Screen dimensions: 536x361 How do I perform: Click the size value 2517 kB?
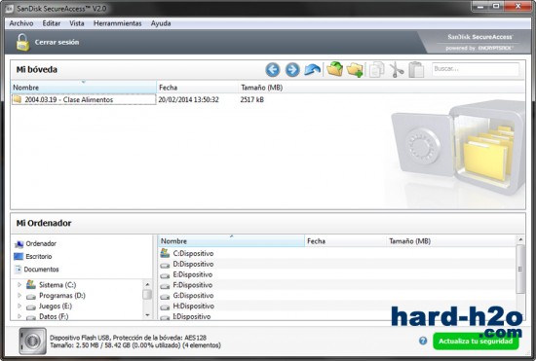click(x=252, y=99)
